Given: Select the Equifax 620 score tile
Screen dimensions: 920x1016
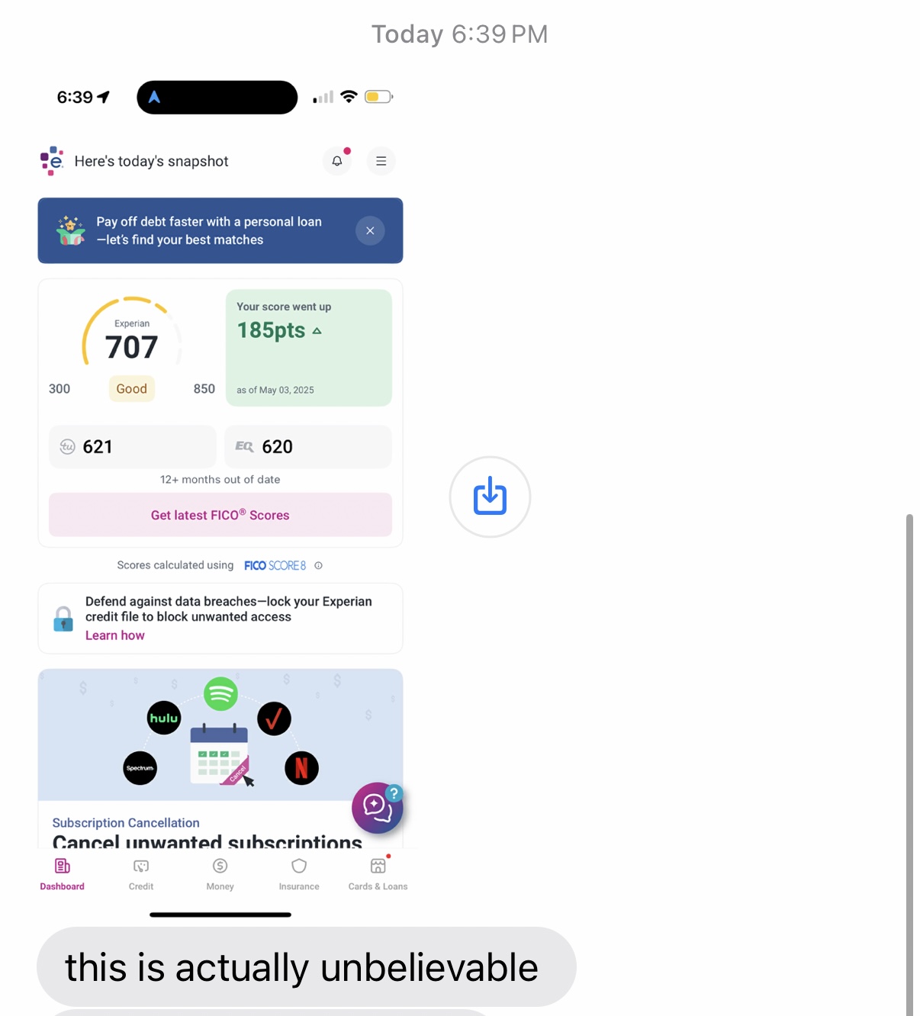Looking at the screenshot, I should pos(308,447).
